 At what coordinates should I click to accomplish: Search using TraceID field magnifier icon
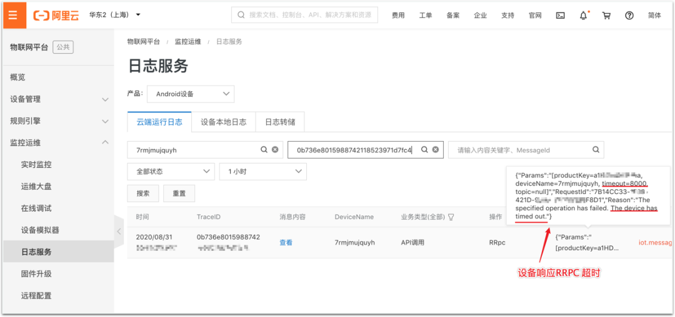point(424,150)
